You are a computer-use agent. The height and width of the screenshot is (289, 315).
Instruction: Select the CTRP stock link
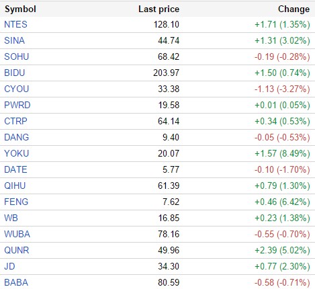click(x=15, y=121)
